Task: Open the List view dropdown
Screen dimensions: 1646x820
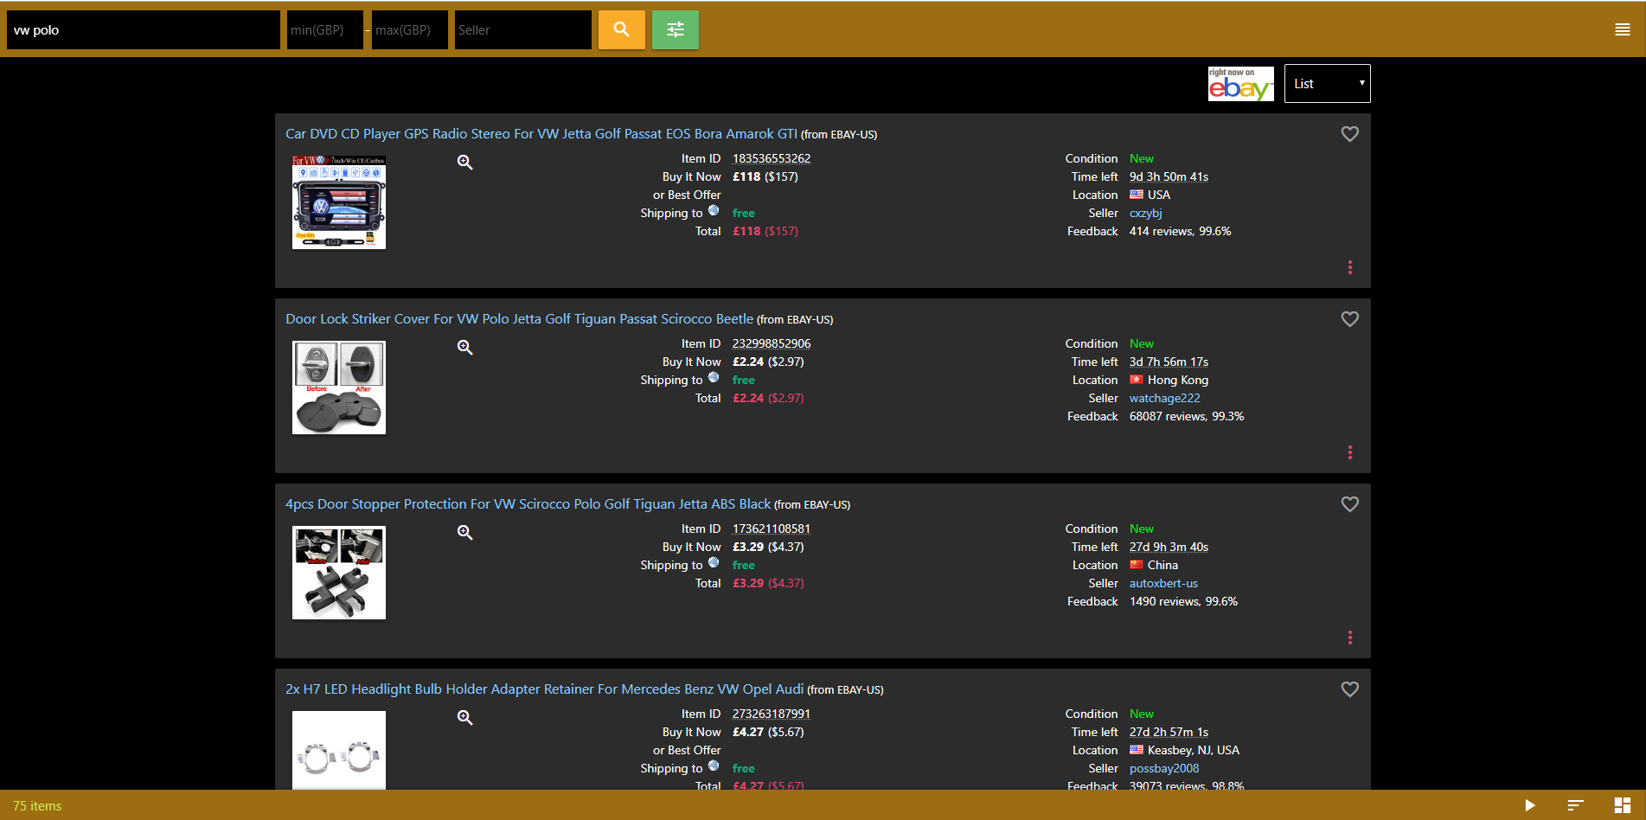Action: [1327, 84]
